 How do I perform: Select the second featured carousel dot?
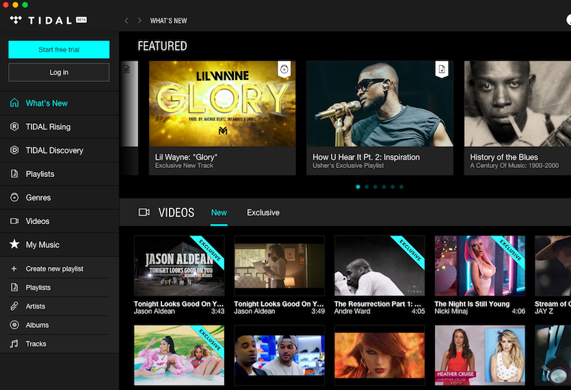367,186
